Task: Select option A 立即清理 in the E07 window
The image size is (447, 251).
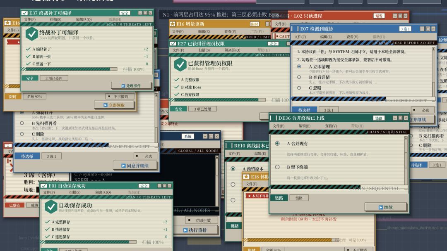Action: click(x=299, y=66)
